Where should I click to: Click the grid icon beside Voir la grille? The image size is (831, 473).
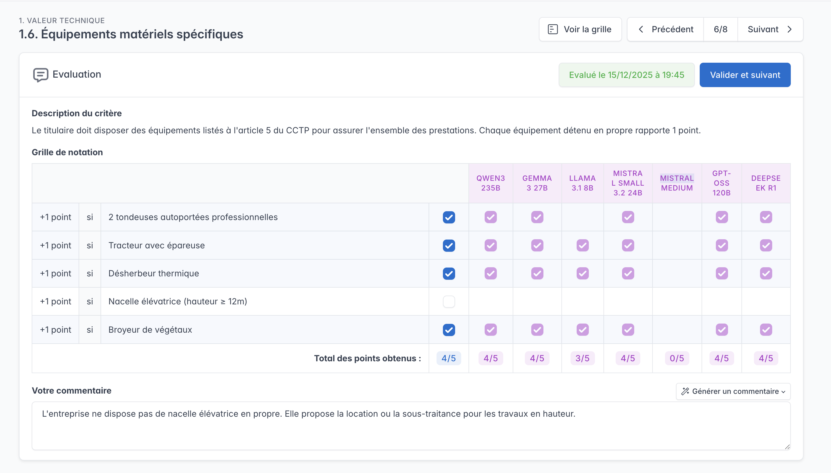[x=553, y=29]
